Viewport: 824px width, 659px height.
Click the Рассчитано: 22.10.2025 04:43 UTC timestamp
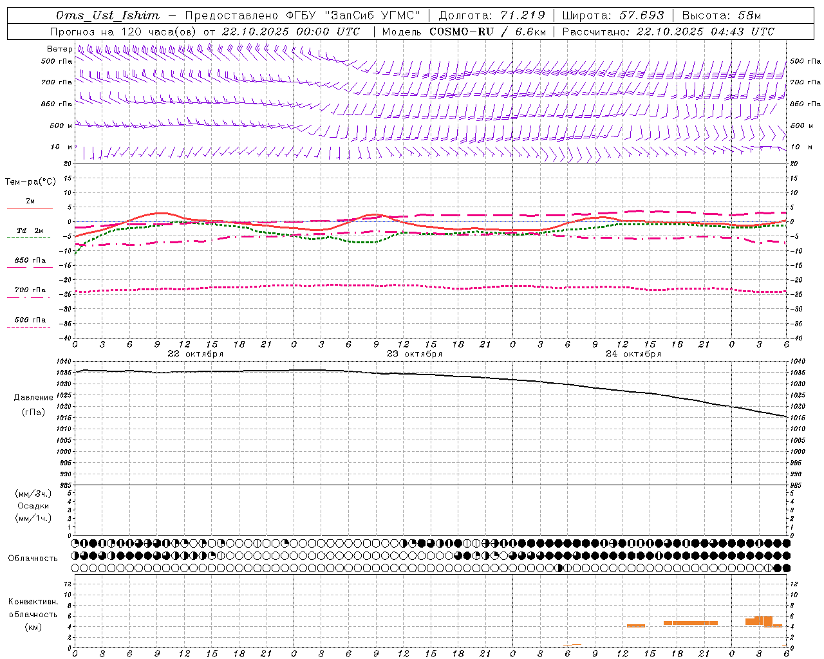pyautogui.click(x=668, y=32)
